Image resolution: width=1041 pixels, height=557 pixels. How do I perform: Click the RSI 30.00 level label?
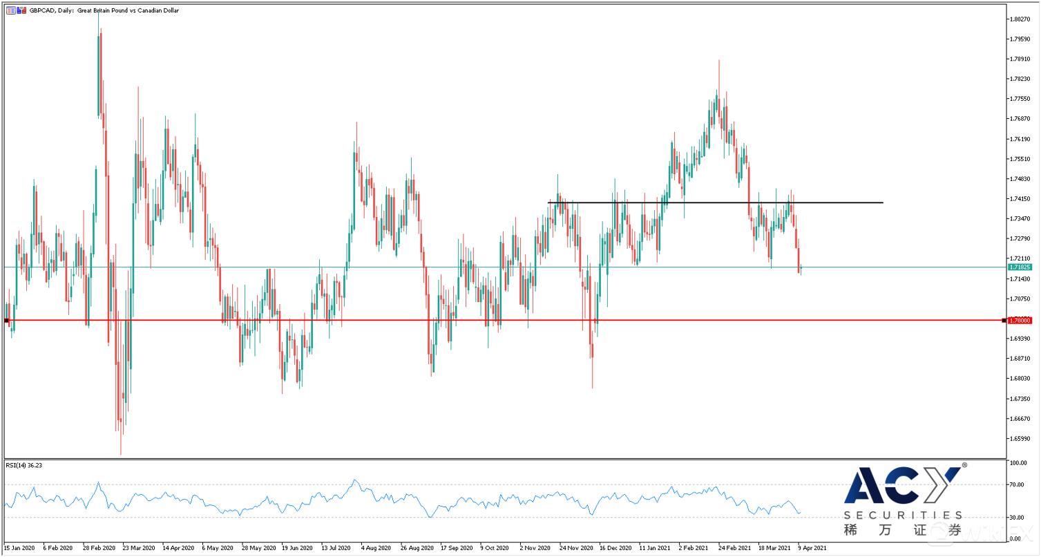pos(1017,518)
